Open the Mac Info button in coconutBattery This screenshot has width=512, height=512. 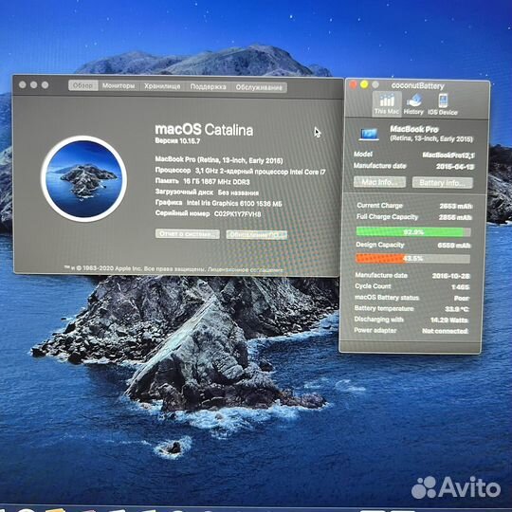click(x=379, y=182)
